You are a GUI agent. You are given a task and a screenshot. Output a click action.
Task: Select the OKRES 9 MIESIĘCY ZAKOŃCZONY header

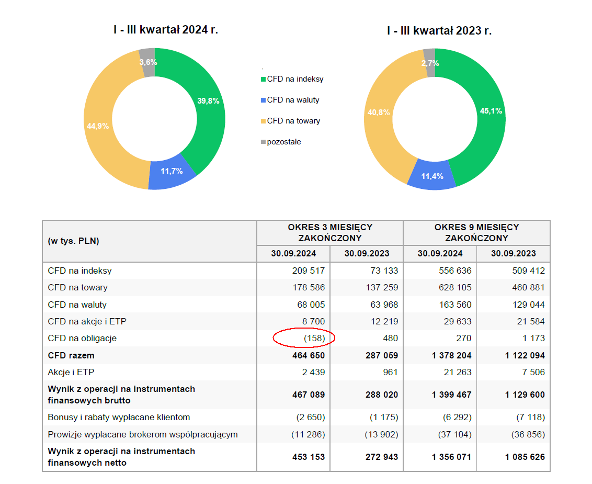coord(476,232)
